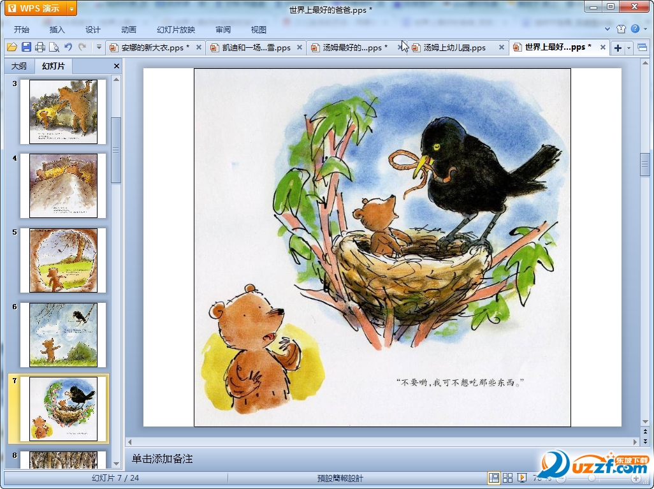654x489 pixels.
Task: Click the window arrangement icon beside tabs
Action: point(643,48)
